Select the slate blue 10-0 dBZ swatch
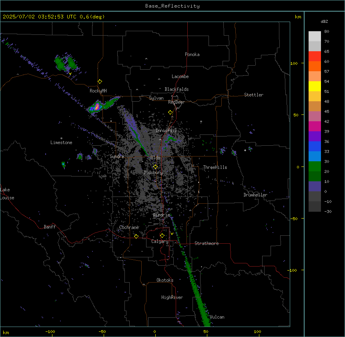 tap(315, 187)
